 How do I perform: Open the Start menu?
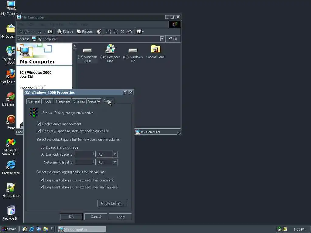coord(9,229)
